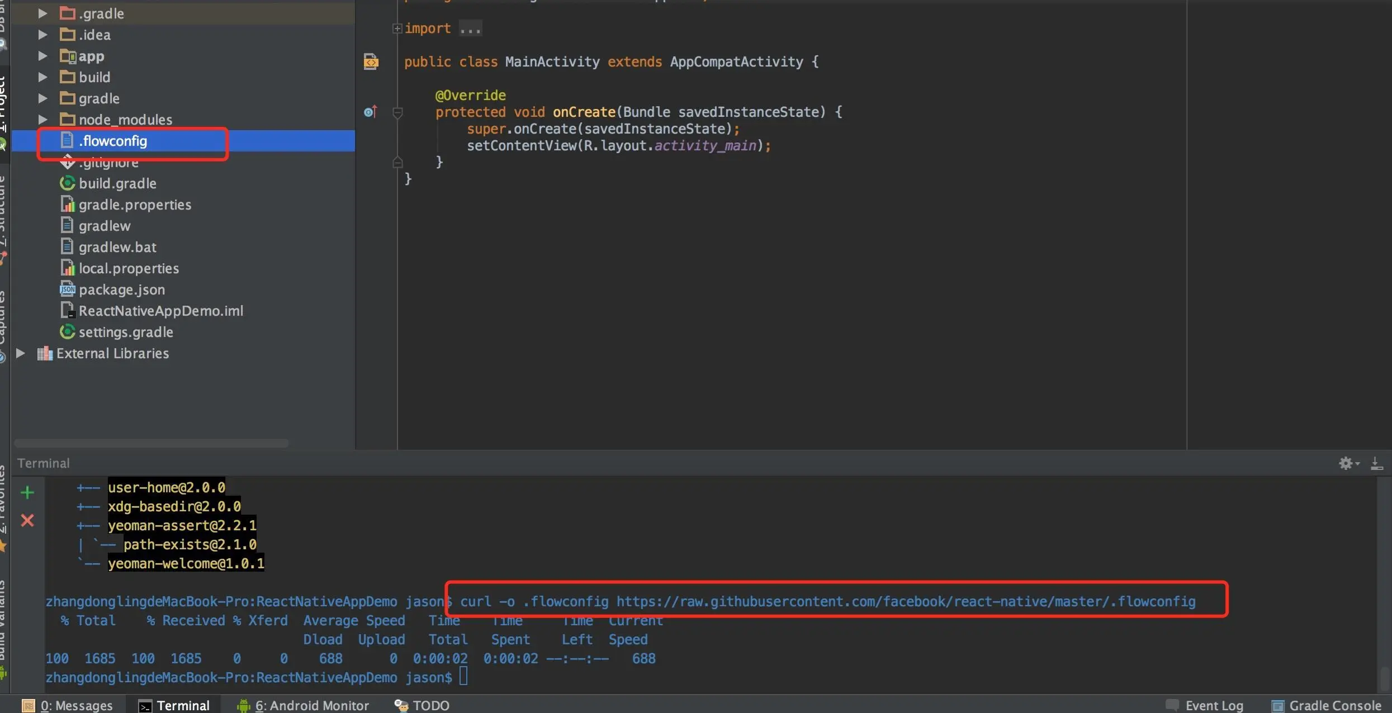
Task: Click the node_modules folder icon
Action: click(x=68, y=120)
